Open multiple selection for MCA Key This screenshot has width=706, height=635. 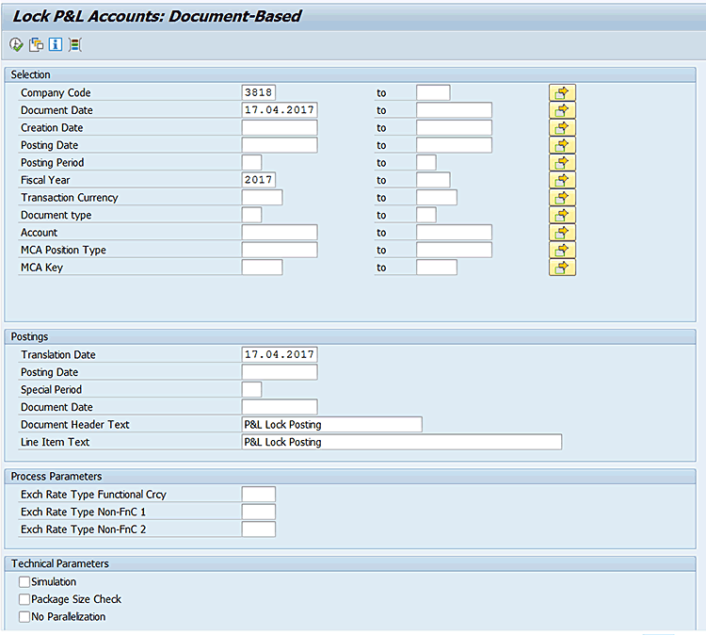562,268
